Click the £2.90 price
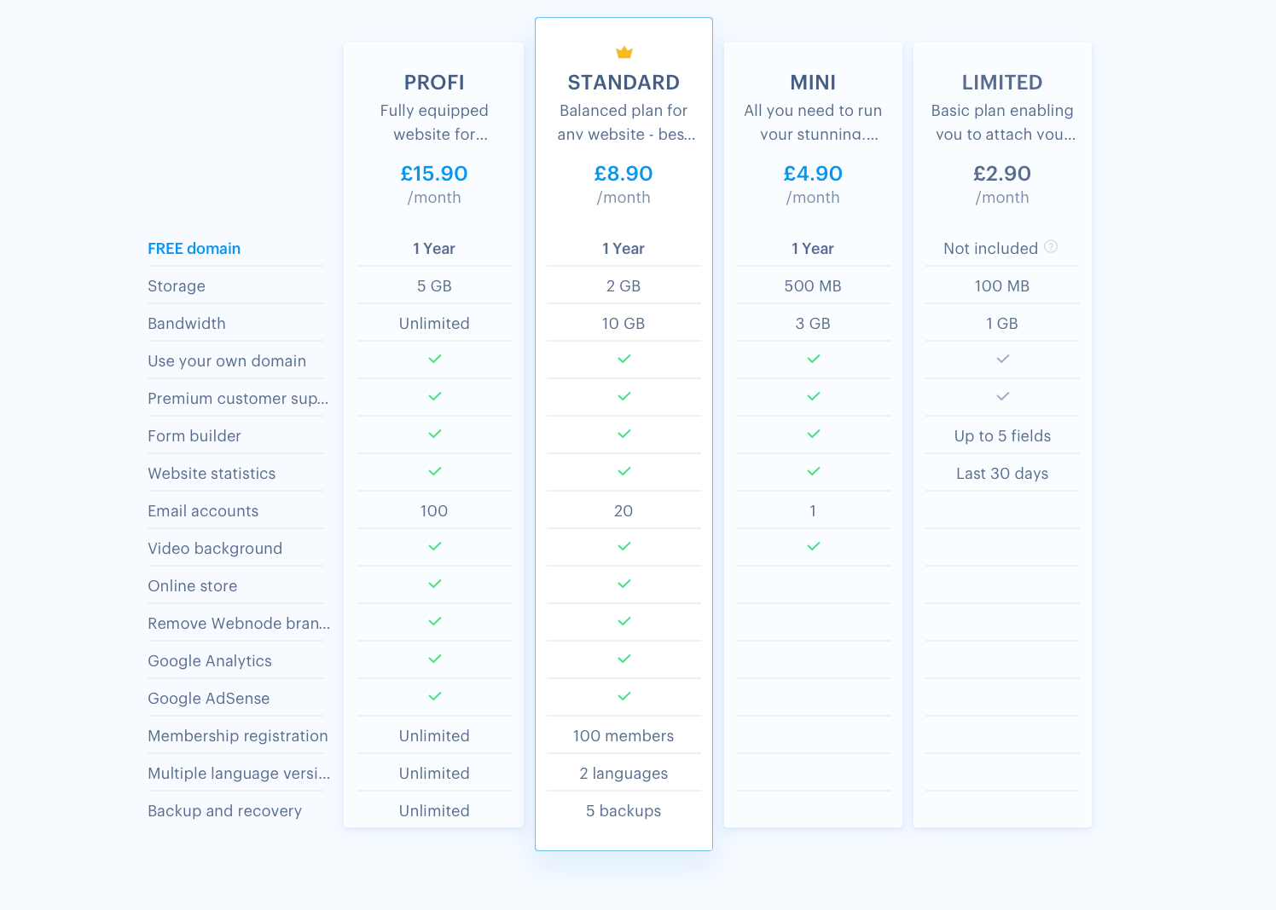Image resolution: width=1276 pixels, height=910 pixels. tap(1002, 174)
